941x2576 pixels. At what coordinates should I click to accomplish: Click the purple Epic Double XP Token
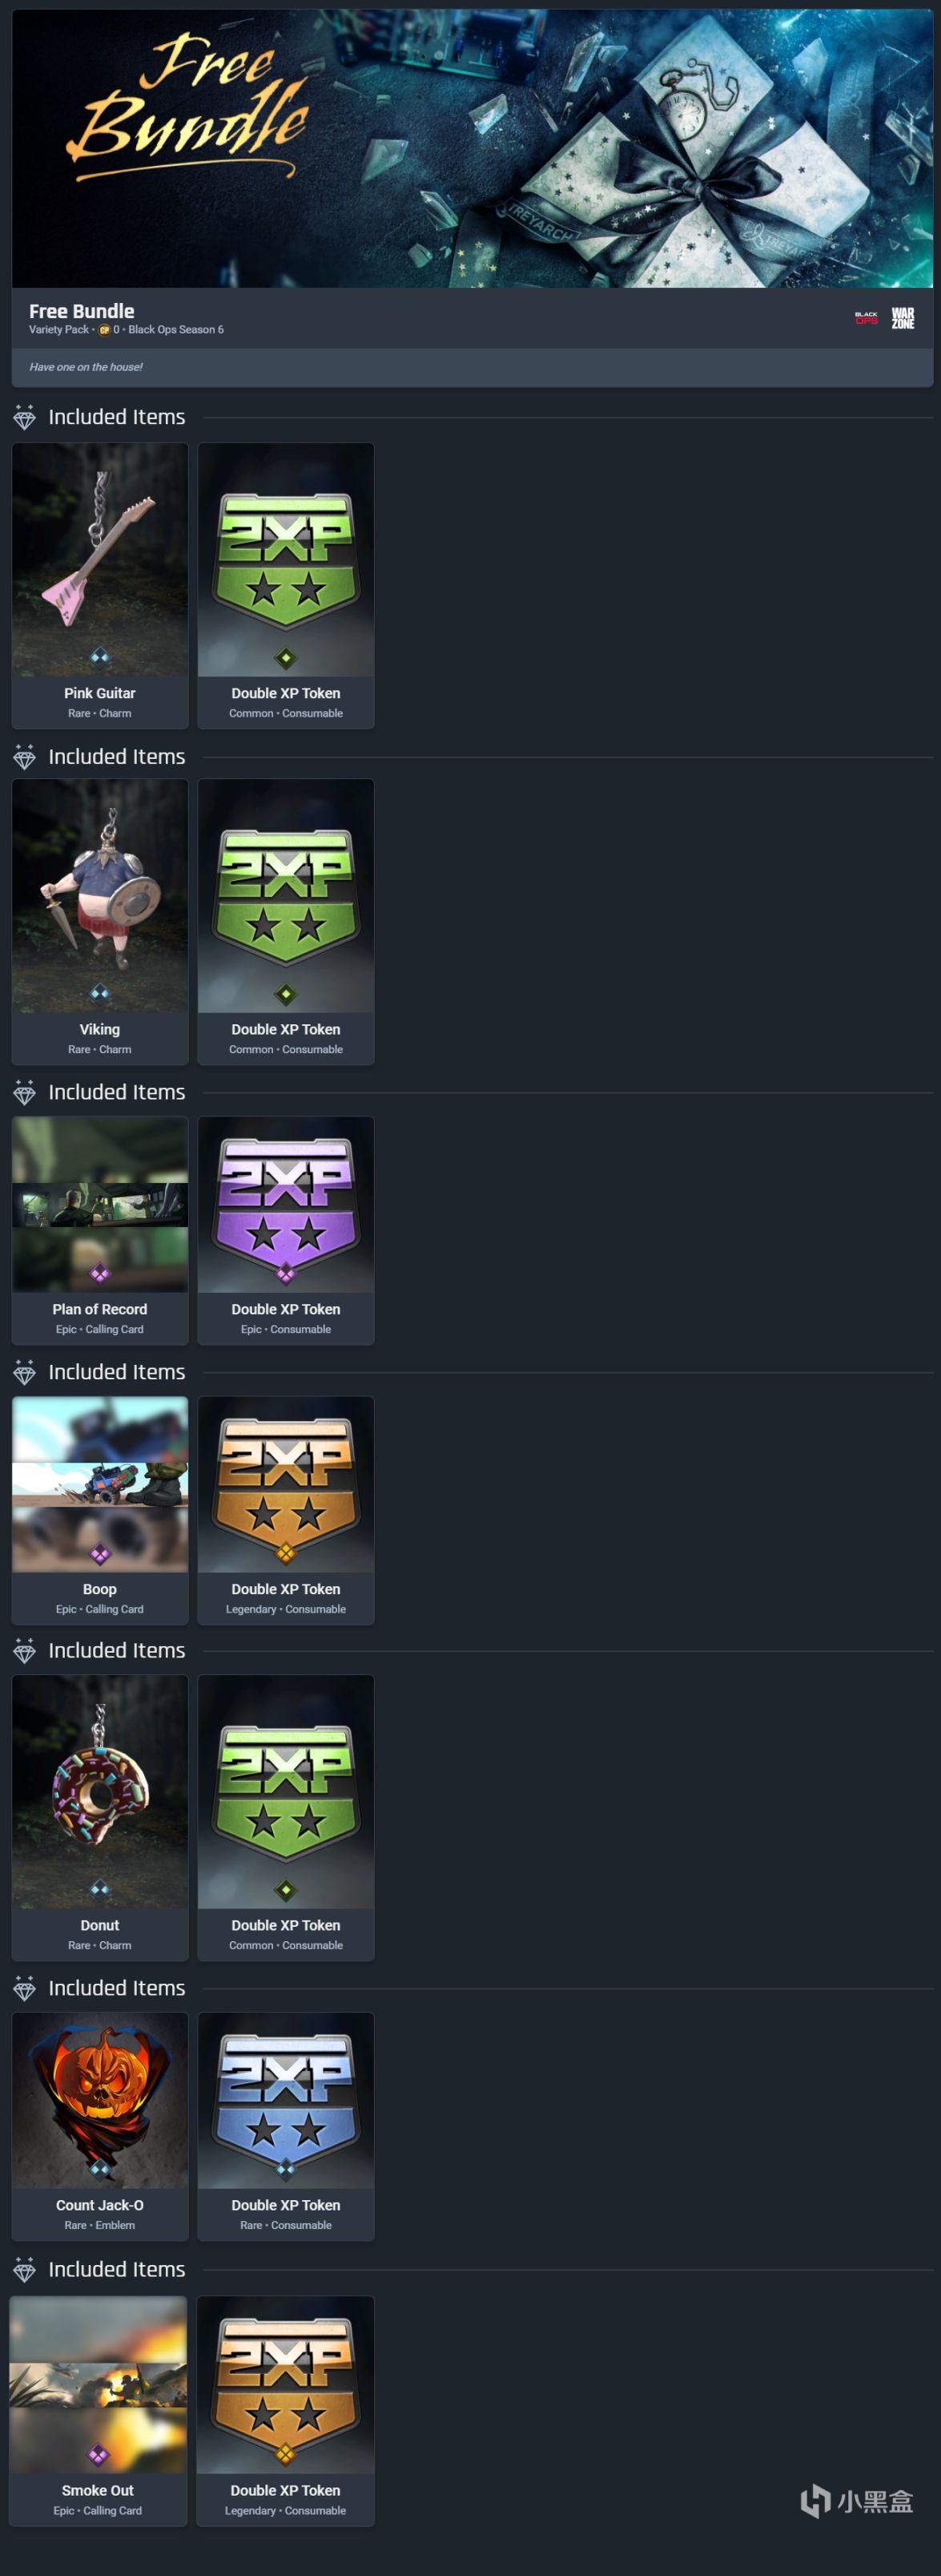286,1231
